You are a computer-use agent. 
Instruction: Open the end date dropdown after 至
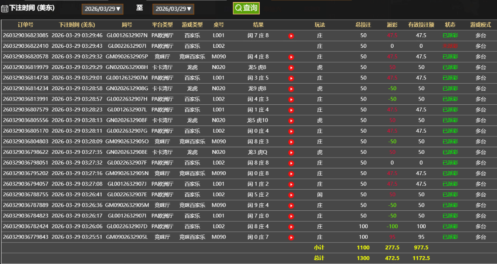[x=173, y=9]
